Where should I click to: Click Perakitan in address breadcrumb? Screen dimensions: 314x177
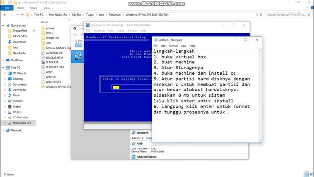pyautogui.click(x=115, y=15)
